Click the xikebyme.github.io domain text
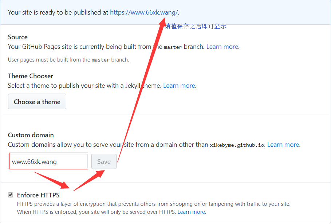 click(x=237, y=145)
